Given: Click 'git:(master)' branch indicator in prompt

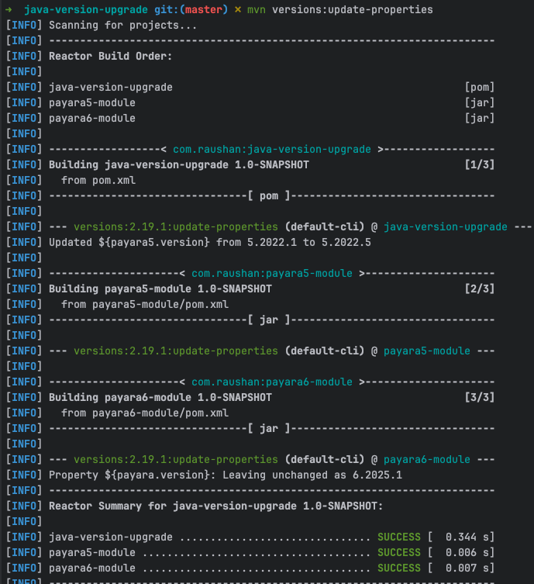Looking at the screenshot, I should [x=191, y=9].
